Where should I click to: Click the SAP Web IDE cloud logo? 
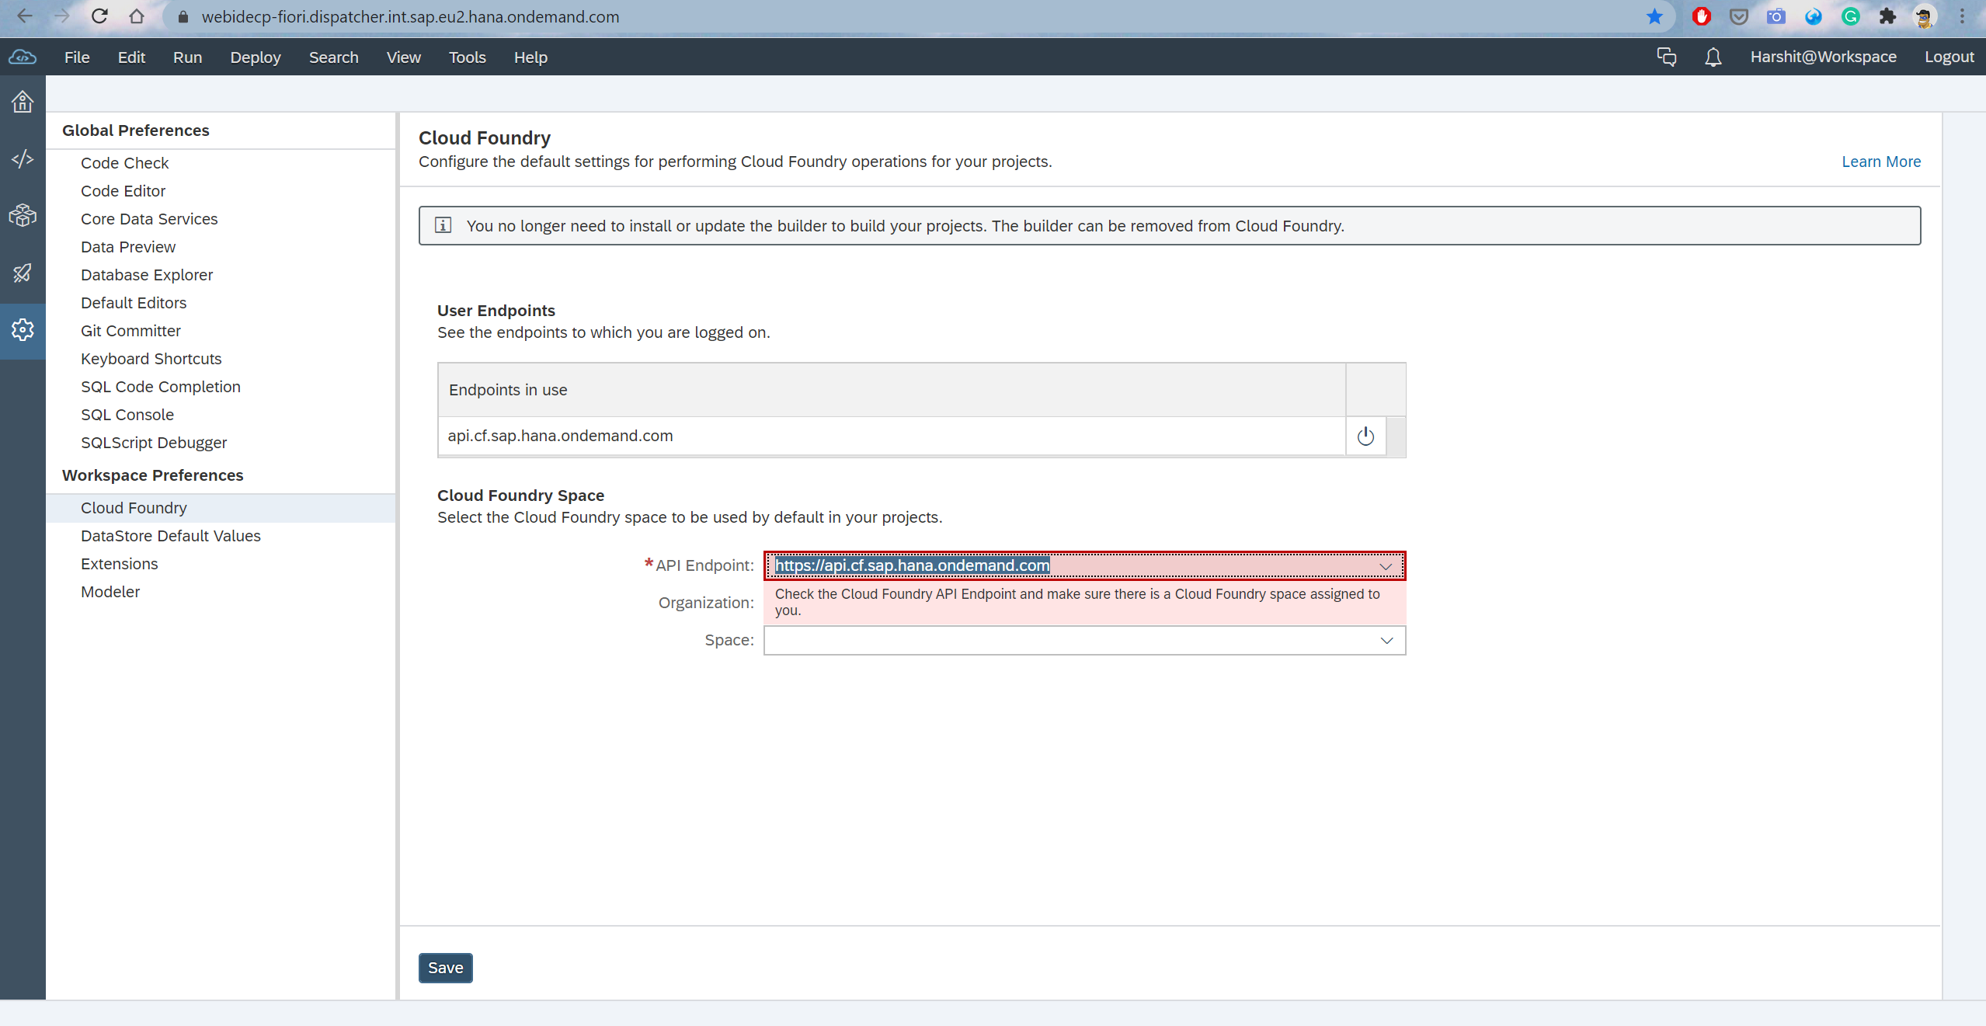22,57
